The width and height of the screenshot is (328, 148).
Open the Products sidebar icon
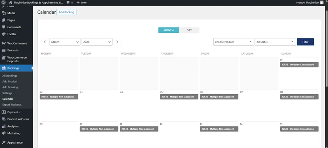(4, 50)
